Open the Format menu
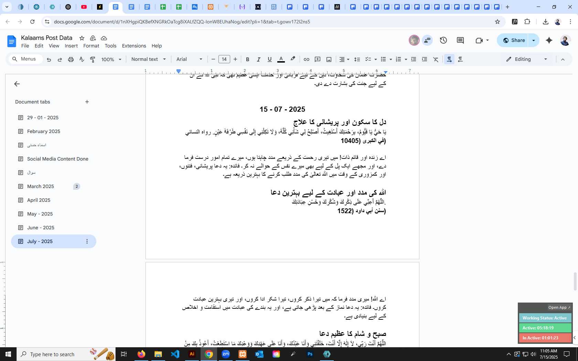The image size is (578, 361). (x=91, y=46)
